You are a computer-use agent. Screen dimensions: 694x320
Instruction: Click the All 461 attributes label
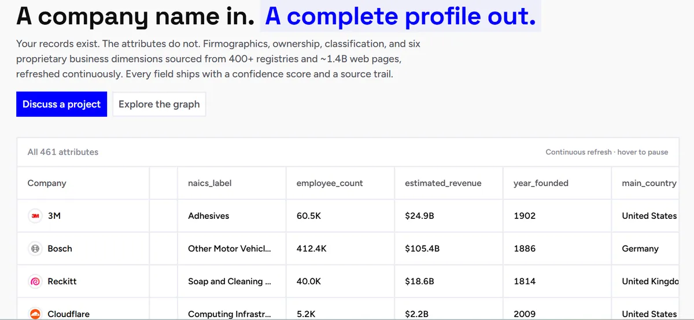pyautogui.click(x=63, y=152)
